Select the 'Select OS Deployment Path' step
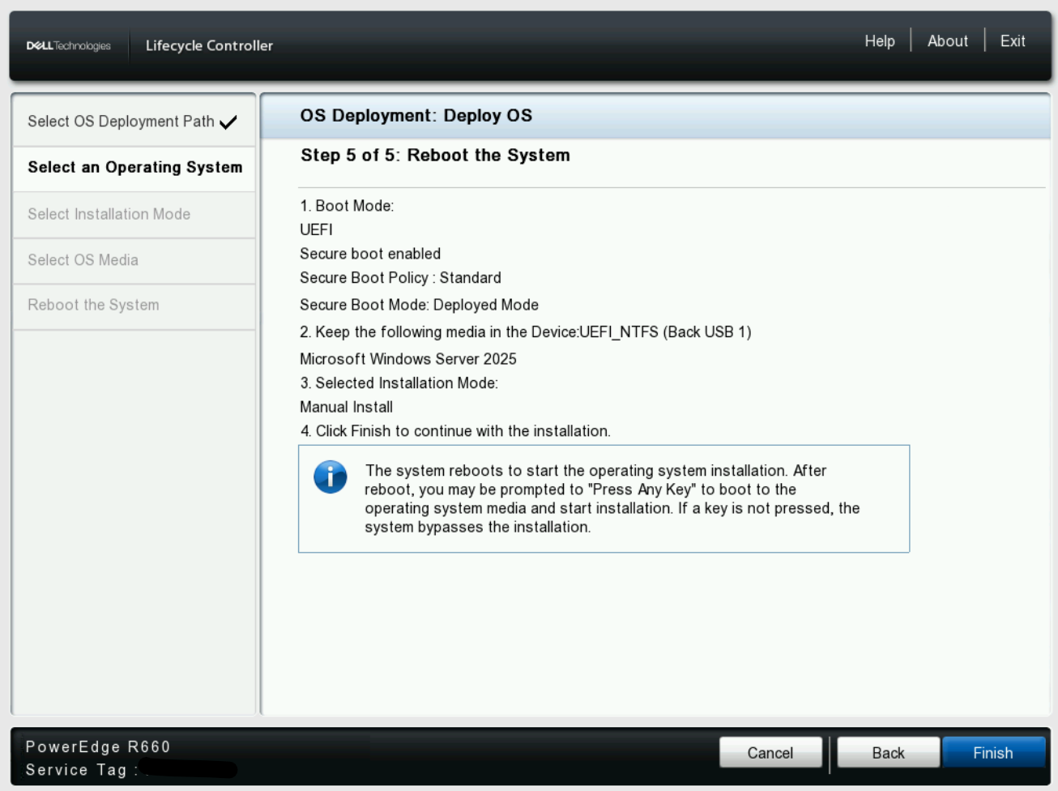The image size is (1058, 791). tap(134, 122)
